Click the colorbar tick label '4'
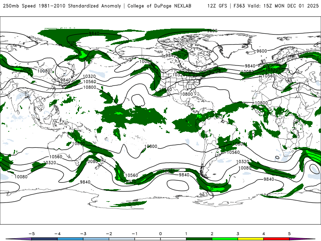The height and width of the screenshot is (241, 321). [x=264, y=234]
